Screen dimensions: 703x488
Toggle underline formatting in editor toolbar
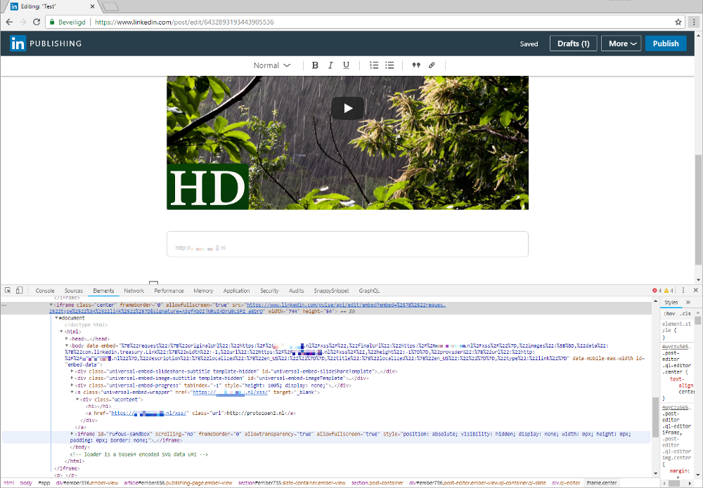(346, 65)
